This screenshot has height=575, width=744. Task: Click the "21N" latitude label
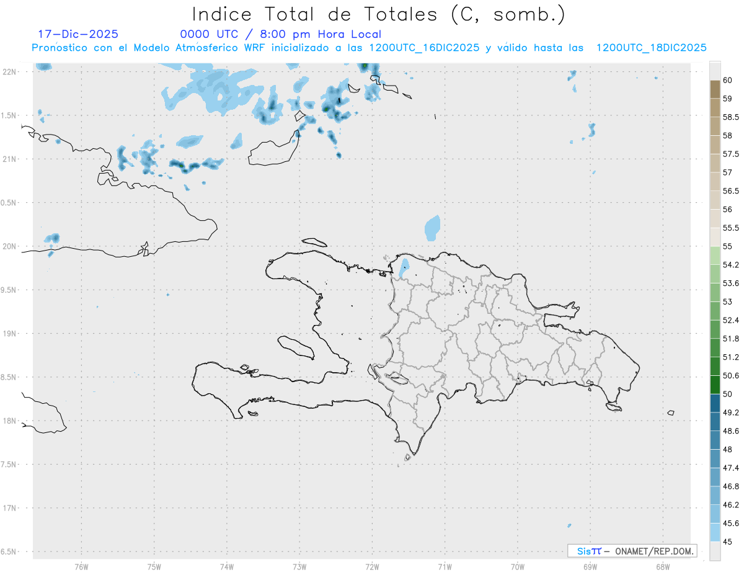coord(9,159)
